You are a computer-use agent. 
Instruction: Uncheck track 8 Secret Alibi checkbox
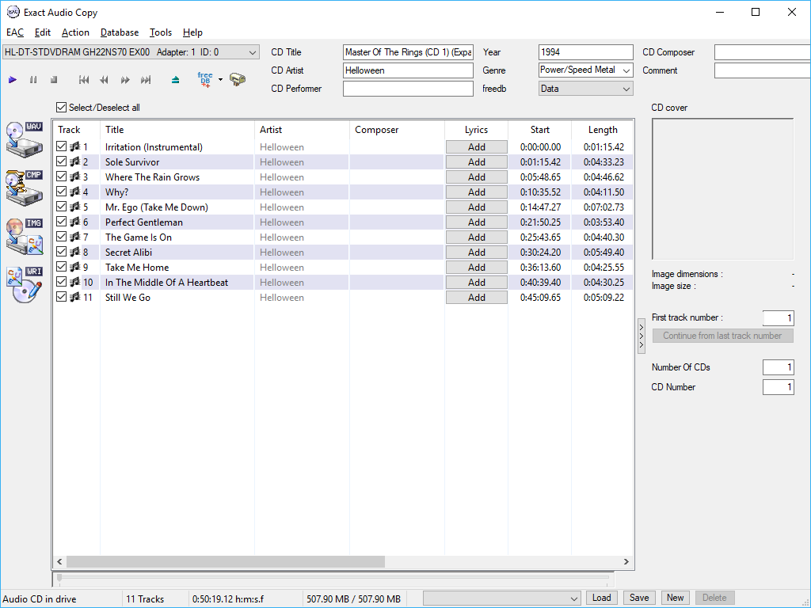click(x=61, y=251)
